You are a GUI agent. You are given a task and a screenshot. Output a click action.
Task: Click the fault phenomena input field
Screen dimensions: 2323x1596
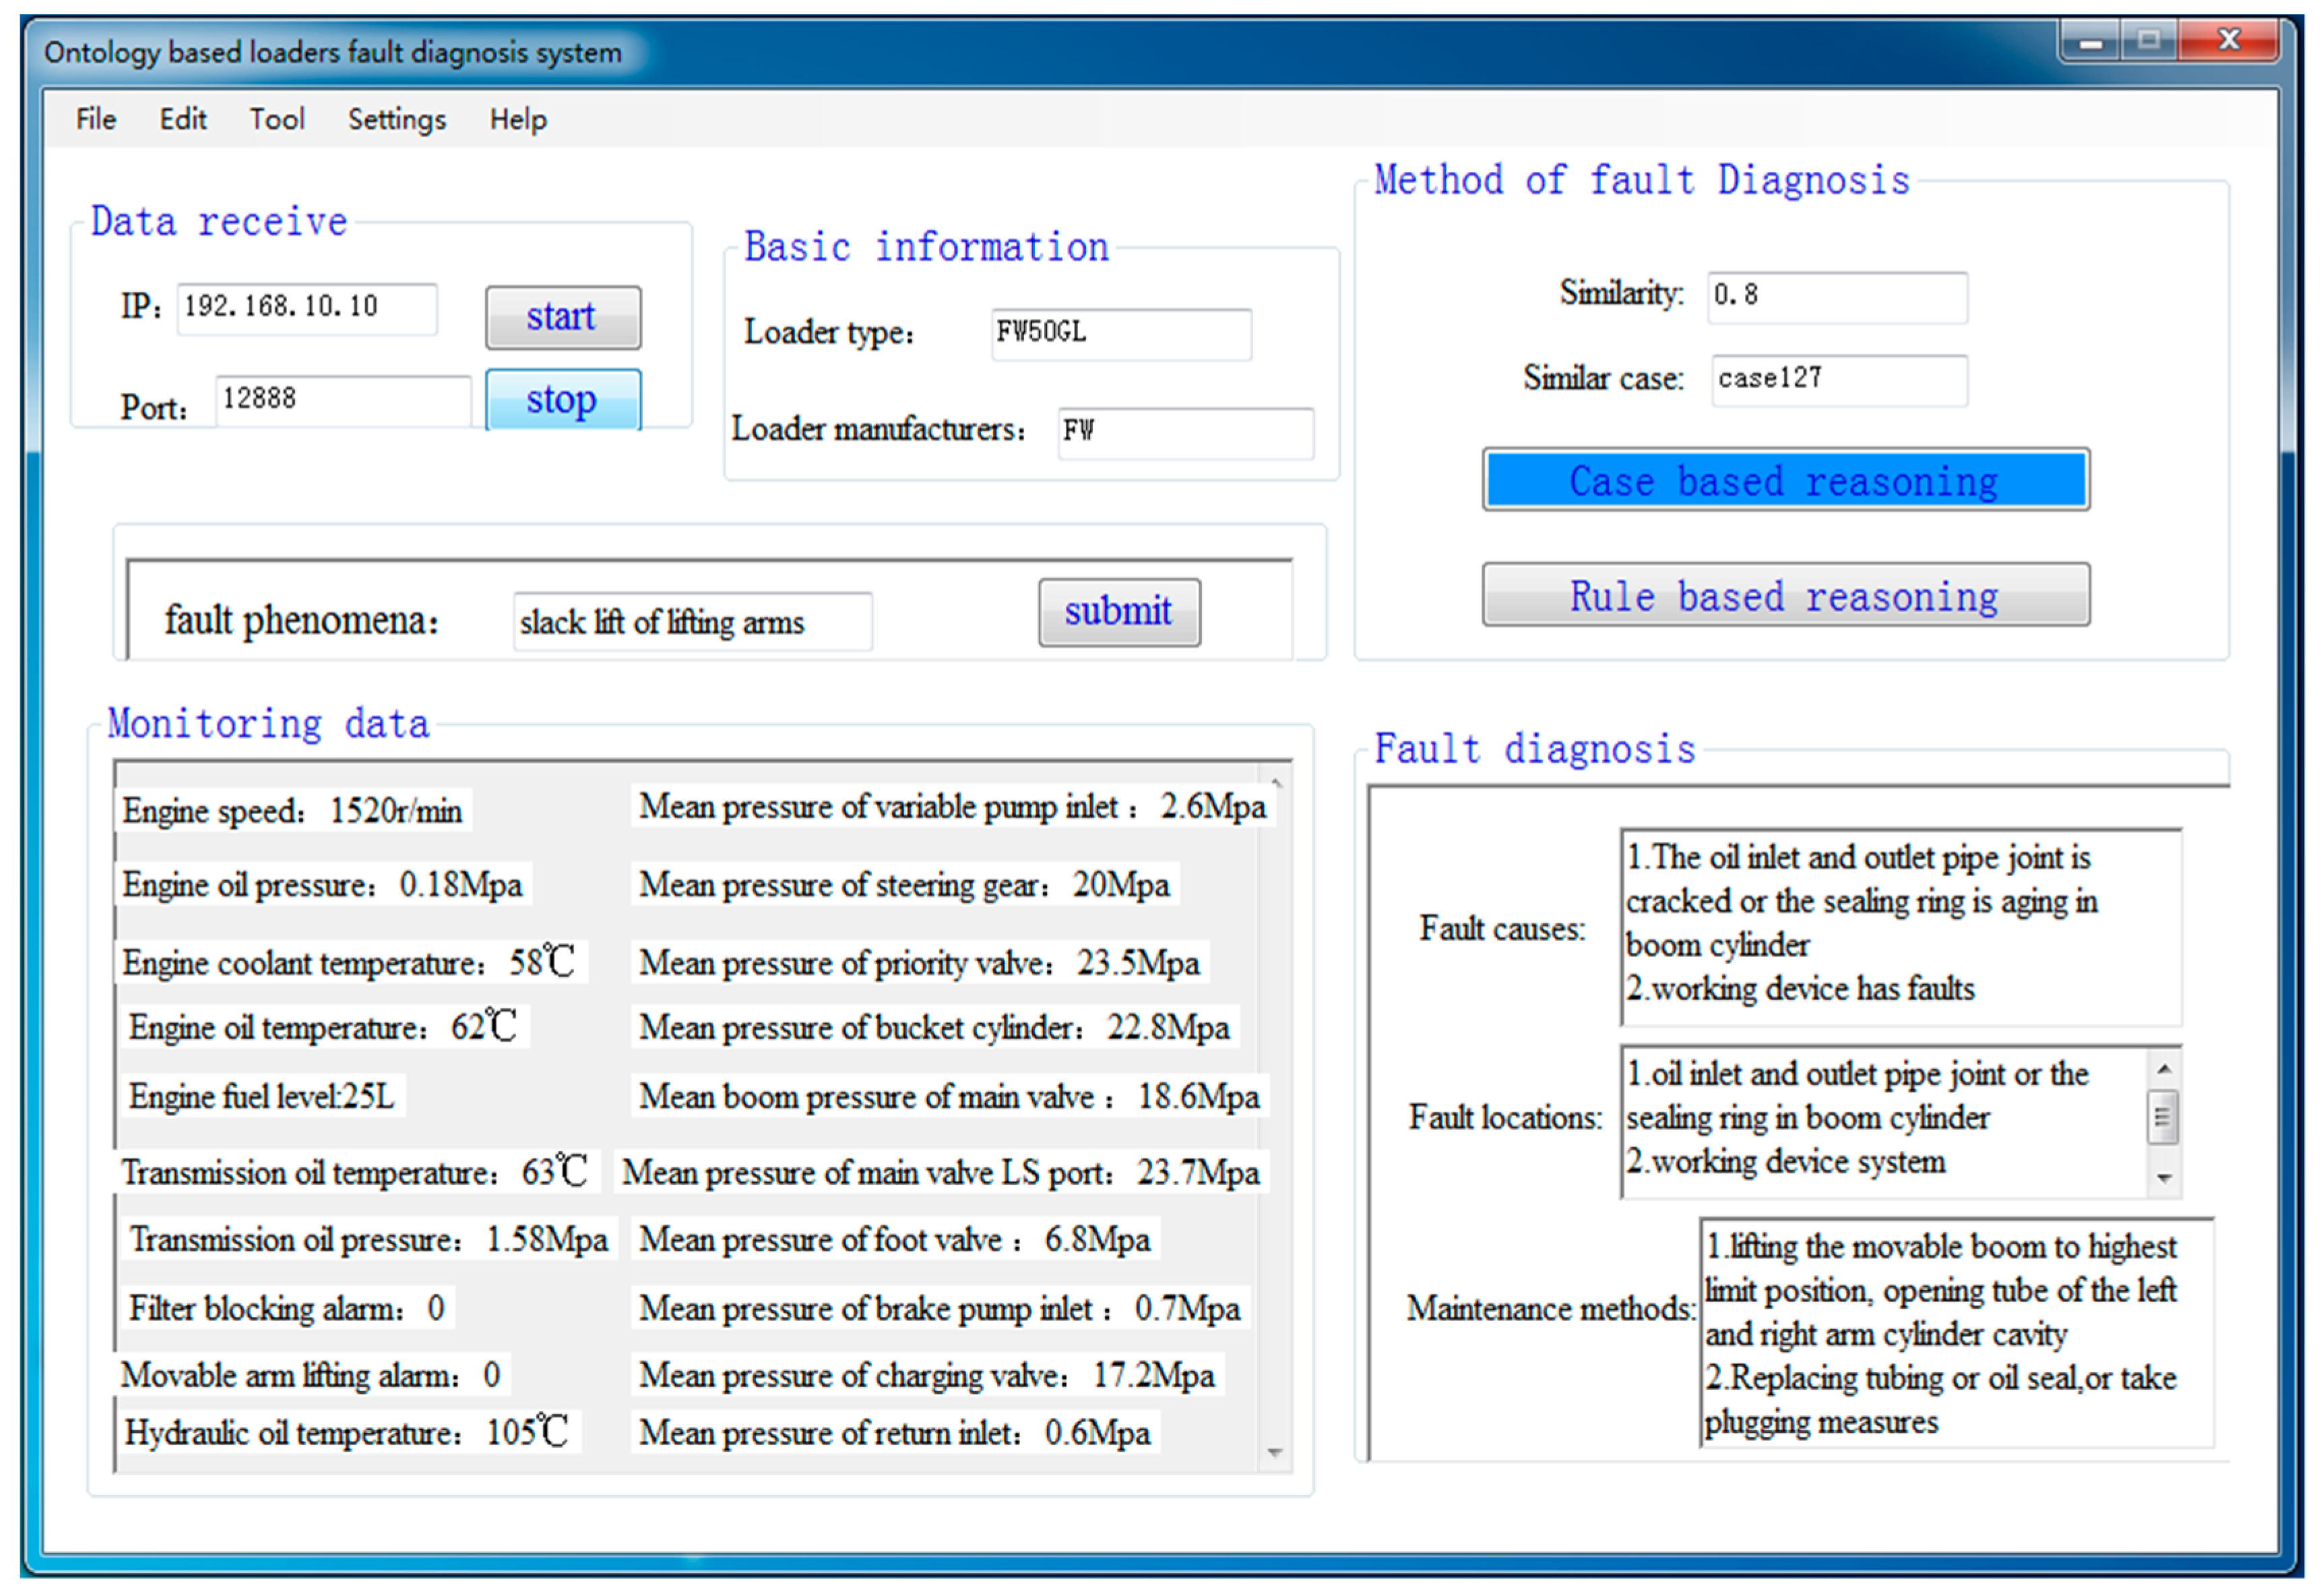click(693, 622)
